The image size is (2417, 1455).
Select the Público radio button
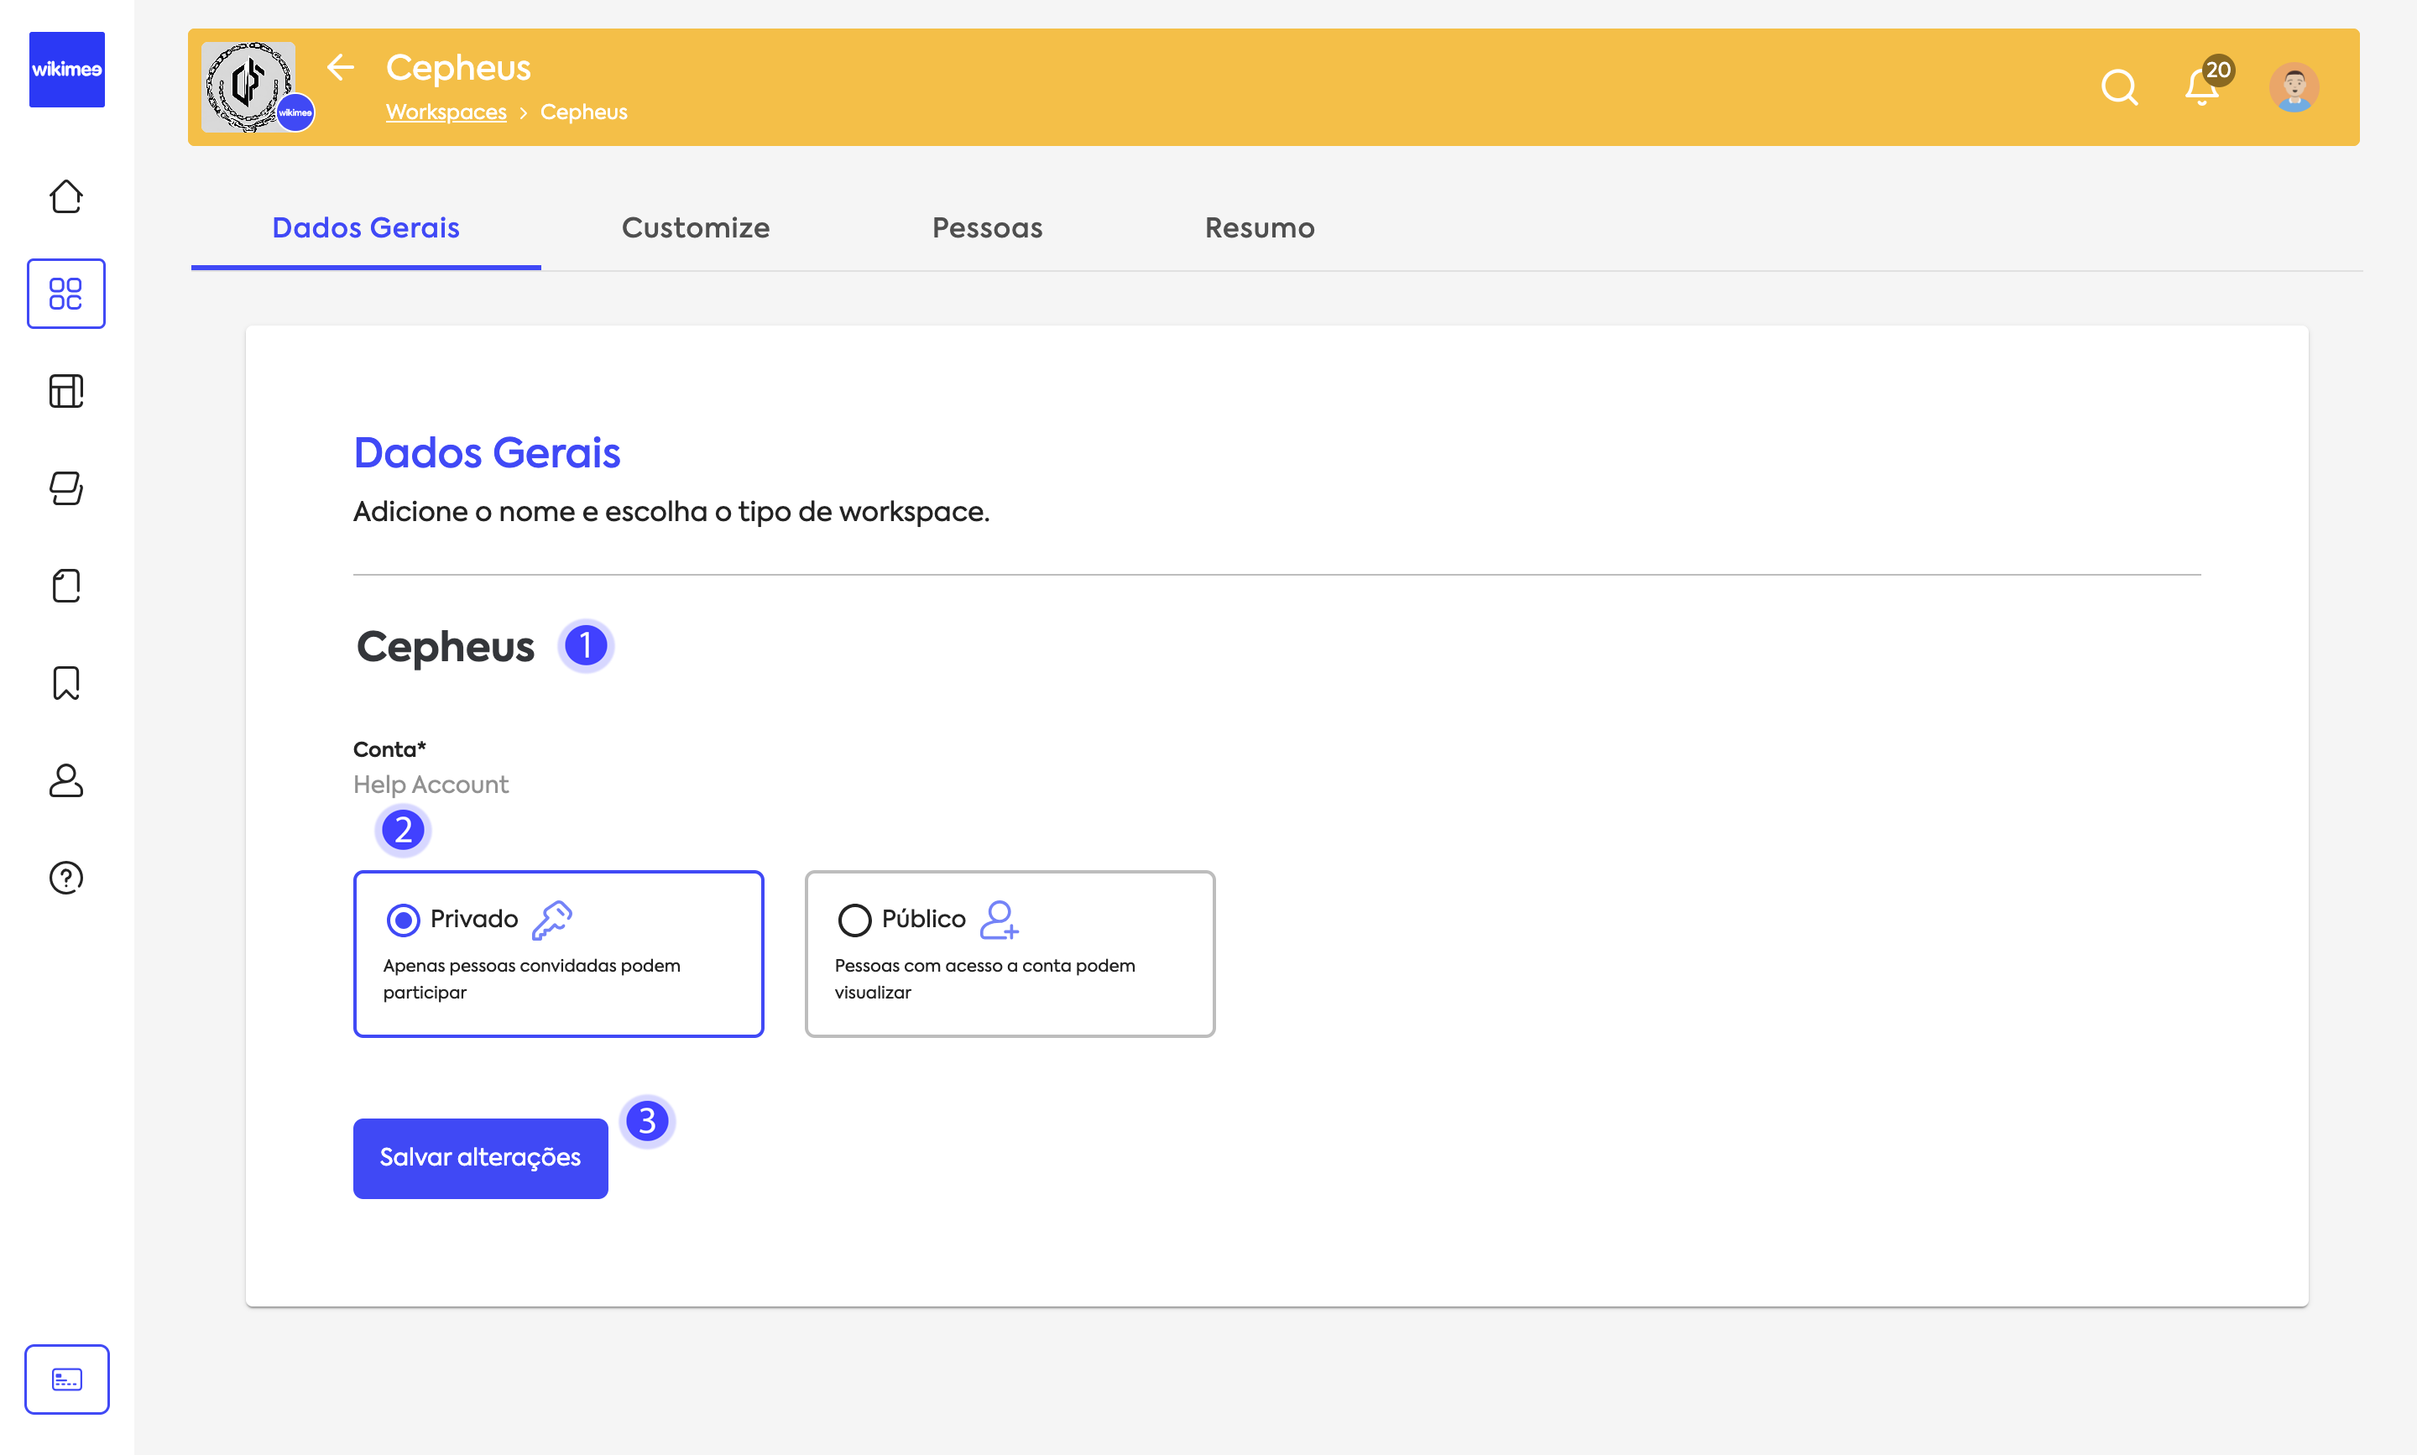click(x=854, y=920)
